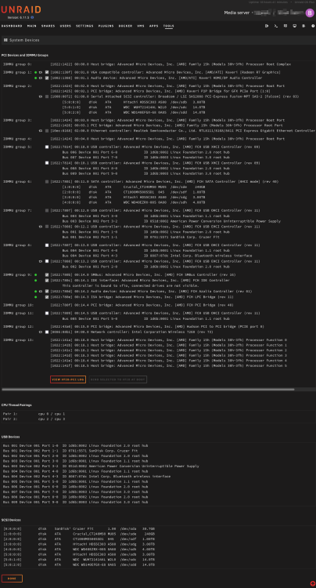Check the 00:13.2 USB EHCI controller checkbox
Viewport: 316px width, 588px height.
[x=47, y=261]
